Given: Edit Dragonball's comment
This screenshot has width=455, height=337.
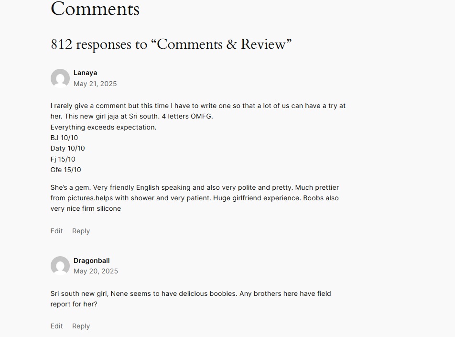Looking at the screenshot, I should [56, 326].
